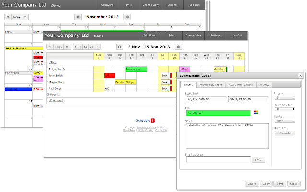Click the calendar picker icon right of Today in front scheduler
Image resolution: width=307 pixels, height=192 pixels.
67,47
